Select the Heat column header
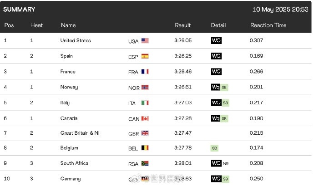The width and height of the screenshot is (314, 186). (x=36, y=25)
